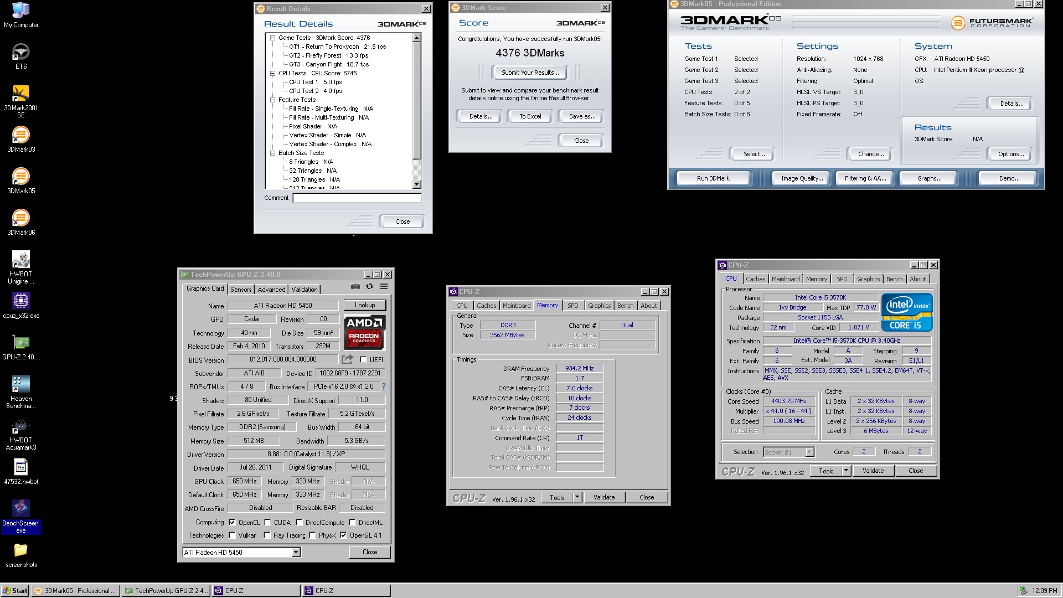Open the Start menu button
Screen dimensions: 1063x598
tap(15, 591)
